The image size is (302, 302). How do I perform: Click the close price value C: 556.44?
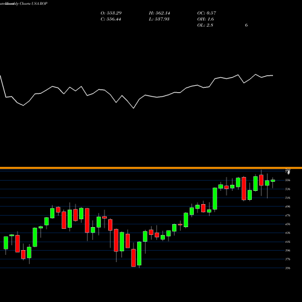(111, 19)
